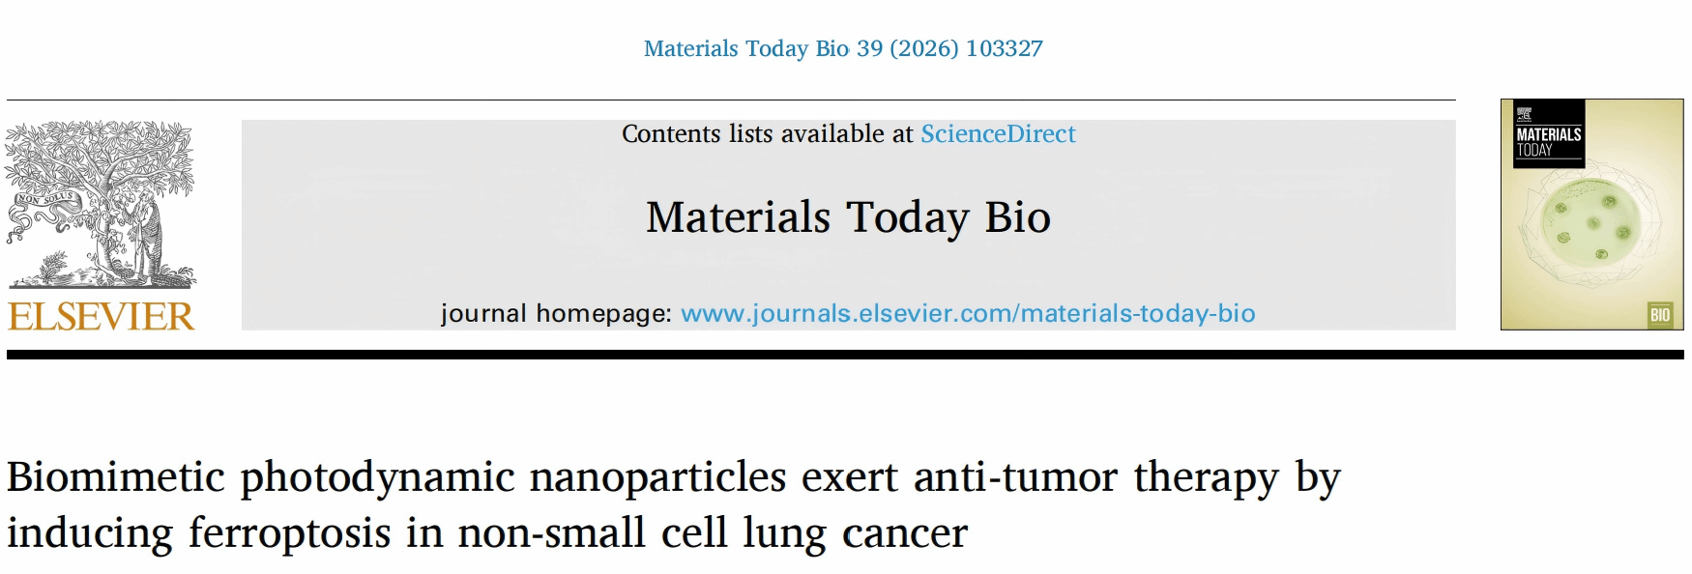Viewport: 1692px width, 574px height.
Task: Open the Materials Today Bio 39 citation link
Action: pyautogui.click(x=843, y=48)
